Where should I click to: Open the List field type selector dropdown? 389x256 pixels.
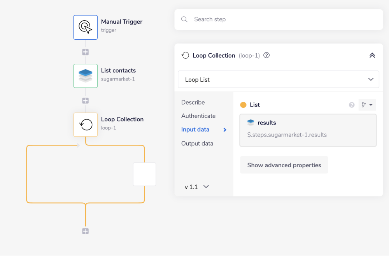point(367,105)
